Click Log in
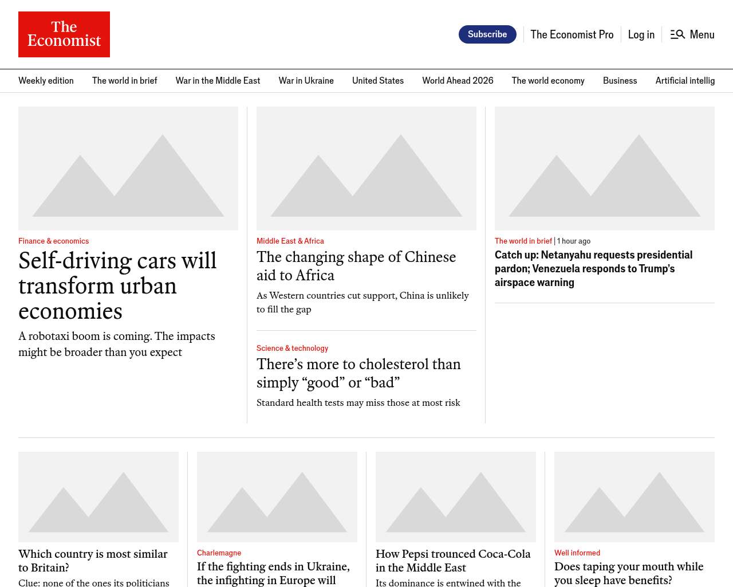733x587 pixels. pos(641,34)
